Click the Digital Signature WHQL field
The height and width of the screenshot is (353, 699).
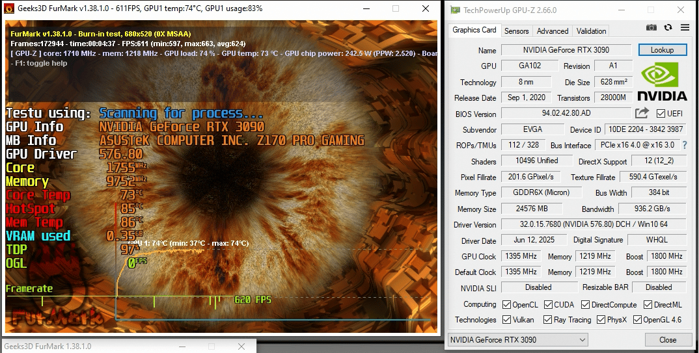(x=657, y=239)
